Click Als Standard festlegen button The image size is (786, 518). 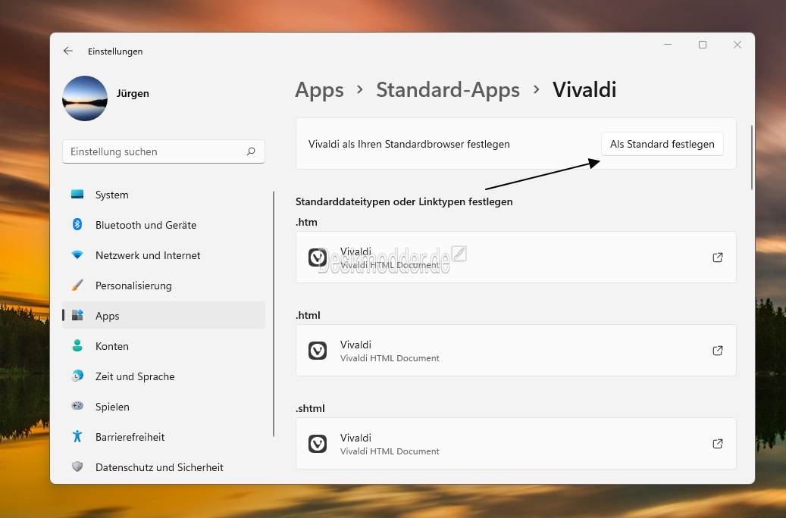[662, 145]
